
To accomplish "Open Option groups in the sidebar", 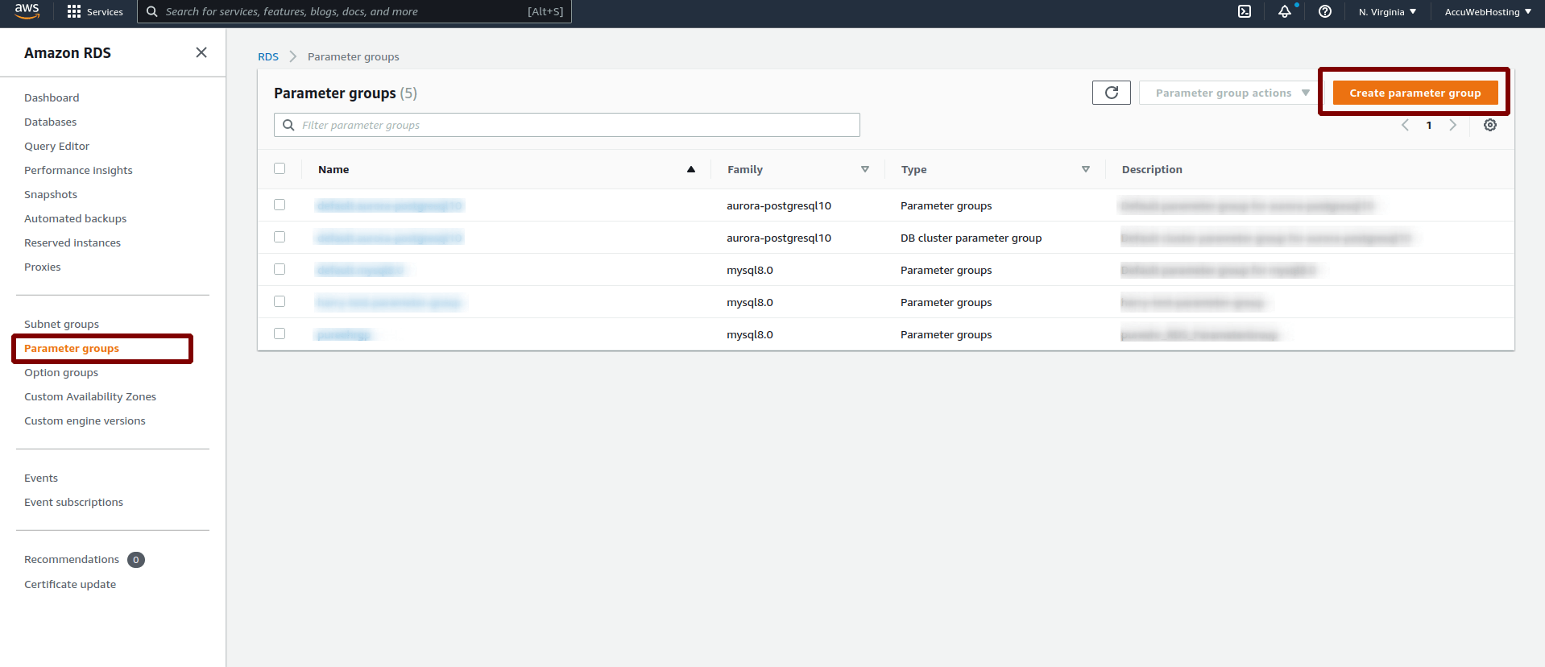I will click(x=61, y=372).
